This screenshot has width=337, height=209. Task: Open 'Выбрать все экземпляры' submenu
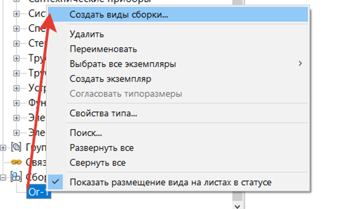click(178, 64)
